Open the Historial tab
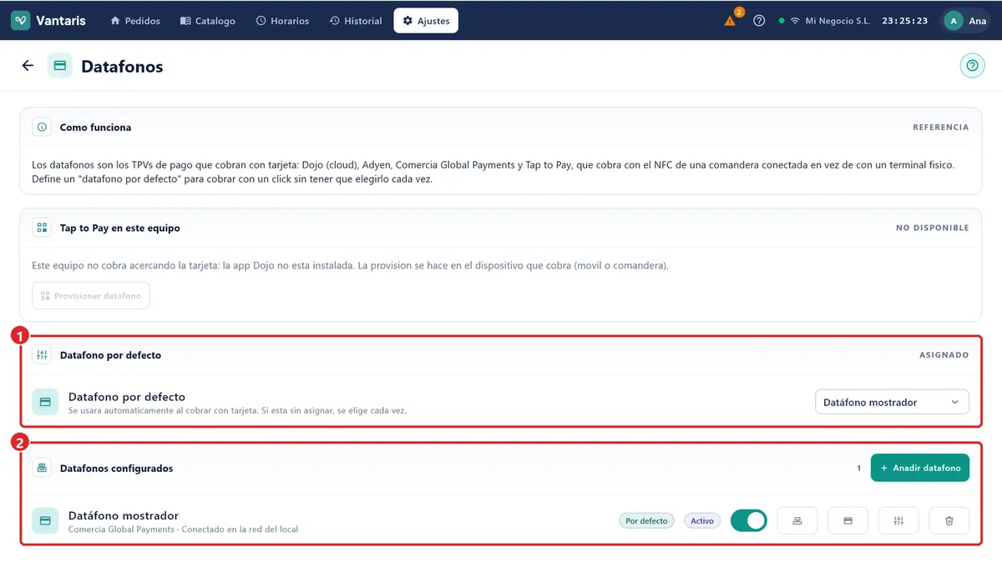Viewport: 1002px width, 577px height. click(x=356, y=21)
